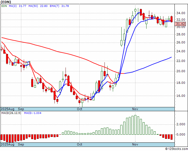Click the MACD:-1.004 value readout
188x151 pixels.
click(33, 113)
